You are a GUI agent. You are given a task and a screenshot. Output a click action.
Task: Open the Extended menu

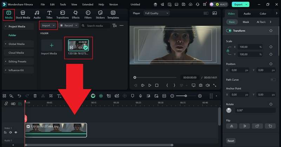coord(87,5)
